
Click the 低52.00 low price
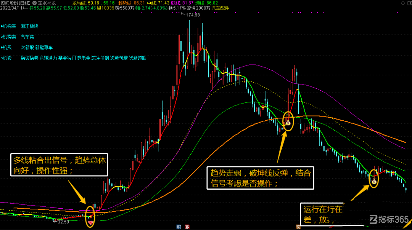click(71, 8)
